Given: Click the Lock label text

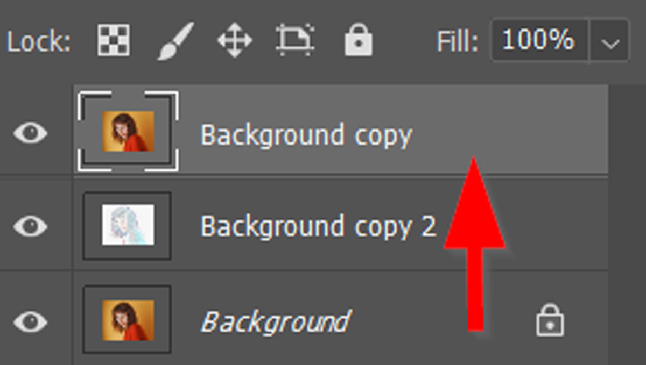Looking at the screenshot, I should (39, 41).
